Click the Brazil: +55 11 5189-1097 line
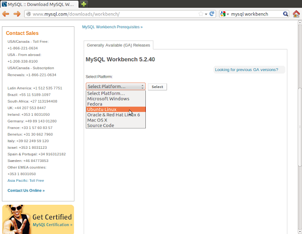This screenshot has width=302, height=234. [29, 95]
